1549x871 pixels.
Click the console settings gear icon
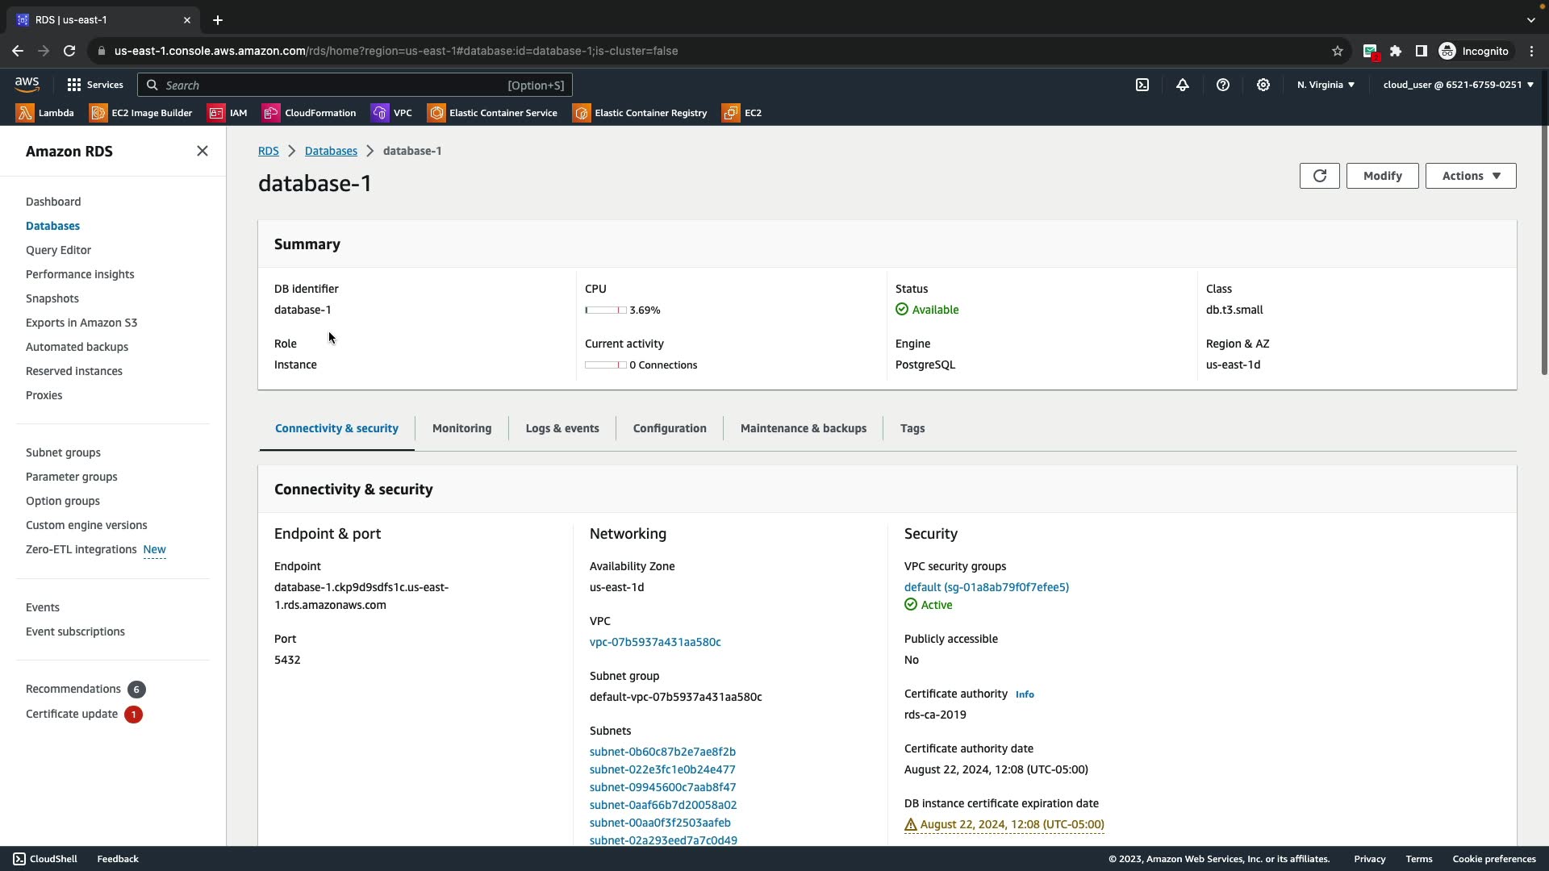pyautogui.click(x=1263, y=85)
